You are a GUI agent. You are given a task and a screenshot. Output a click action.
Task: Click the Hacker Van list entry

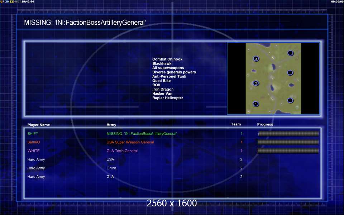pyautogui.click(x=162, y=94)
